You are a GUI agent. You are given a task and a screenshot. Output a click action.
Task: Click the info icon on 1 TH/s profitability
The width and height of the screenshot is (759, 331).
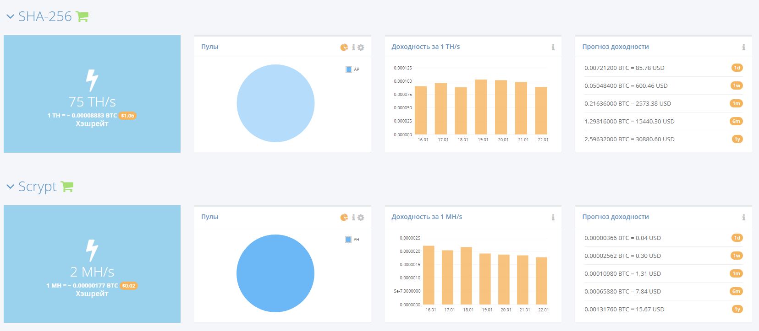tap(553, 47)
